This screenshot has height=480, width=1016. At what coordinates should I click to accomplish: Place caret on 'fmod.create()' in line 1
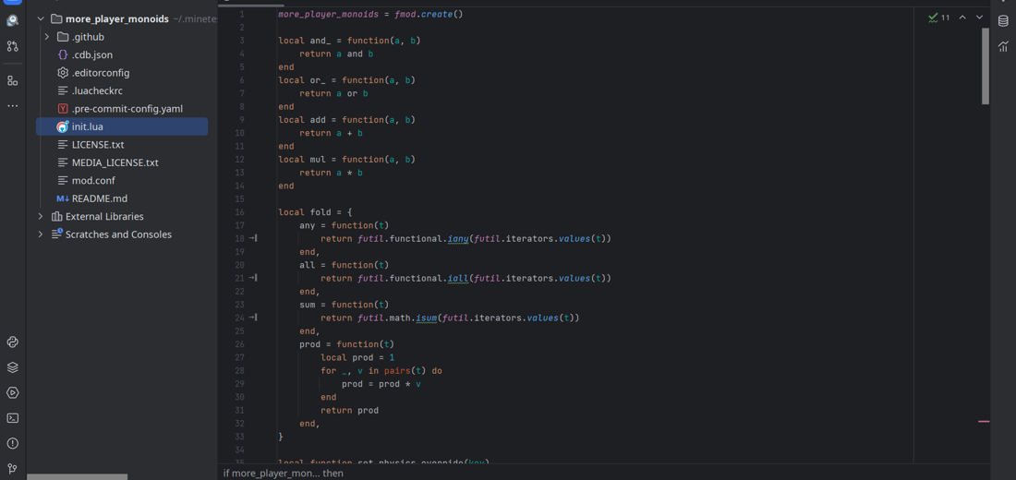429,14
